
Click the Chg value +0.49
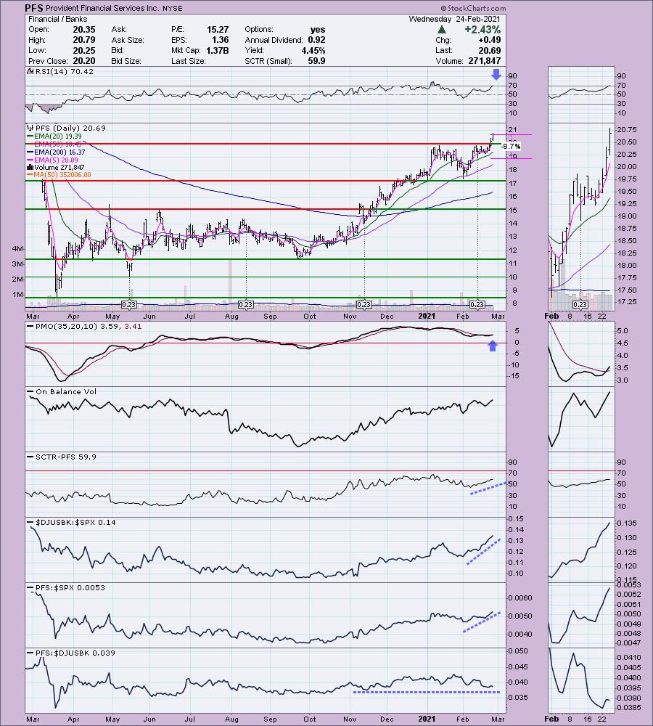pos(490,40)
